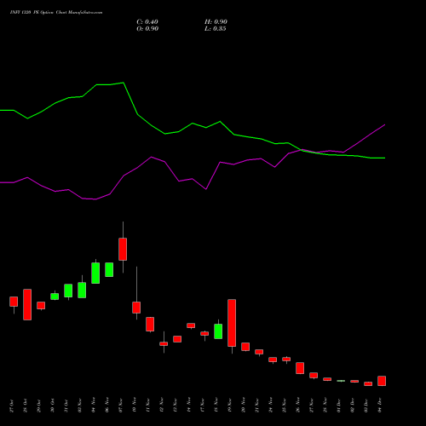The height and width of the screenshot is (426, 426).
Task: Click the highest red candle above 07 Nov
Action: [x=123, y=249]
